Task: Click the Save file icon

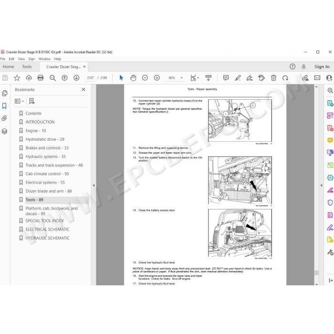Action: 5,78
